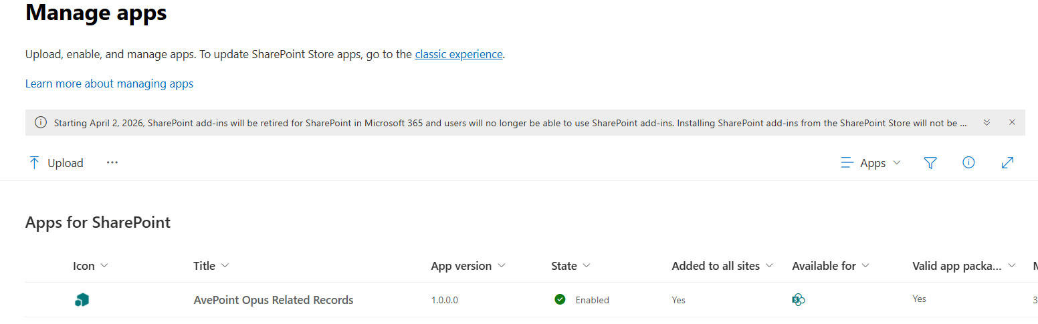Expand page to full screen icon

point(1007,162)
